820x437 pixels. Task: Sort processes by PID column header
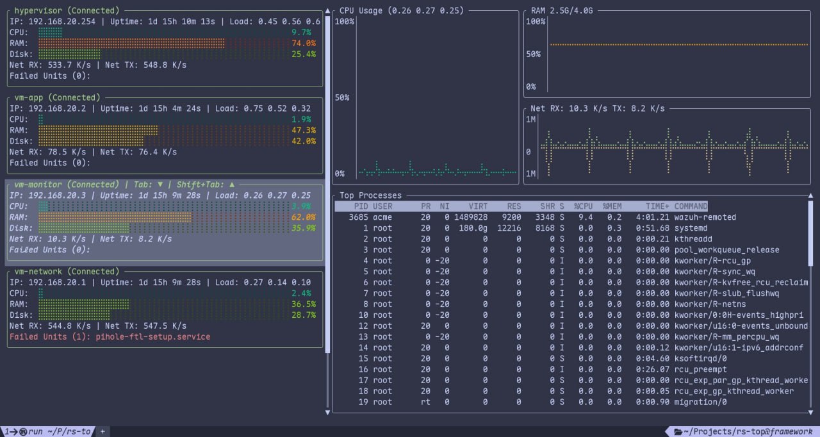pos(361,206)
